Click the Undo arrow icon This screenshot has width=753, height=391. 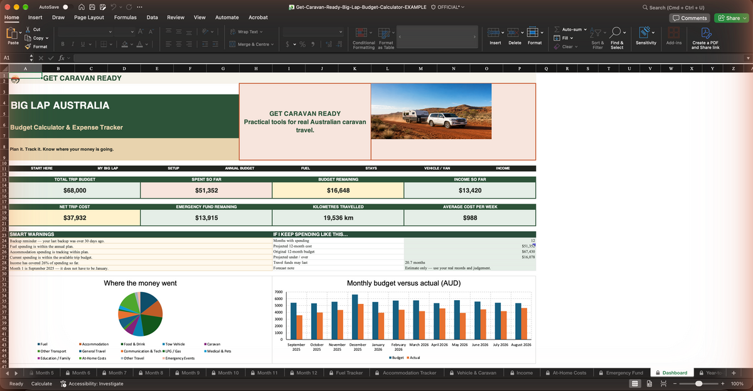[113, 7]
